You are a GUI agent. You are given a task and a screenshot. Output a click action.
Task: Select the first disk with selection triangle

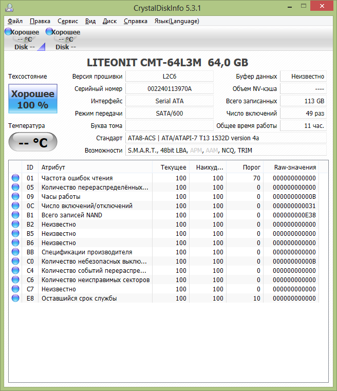click(24, 40)
